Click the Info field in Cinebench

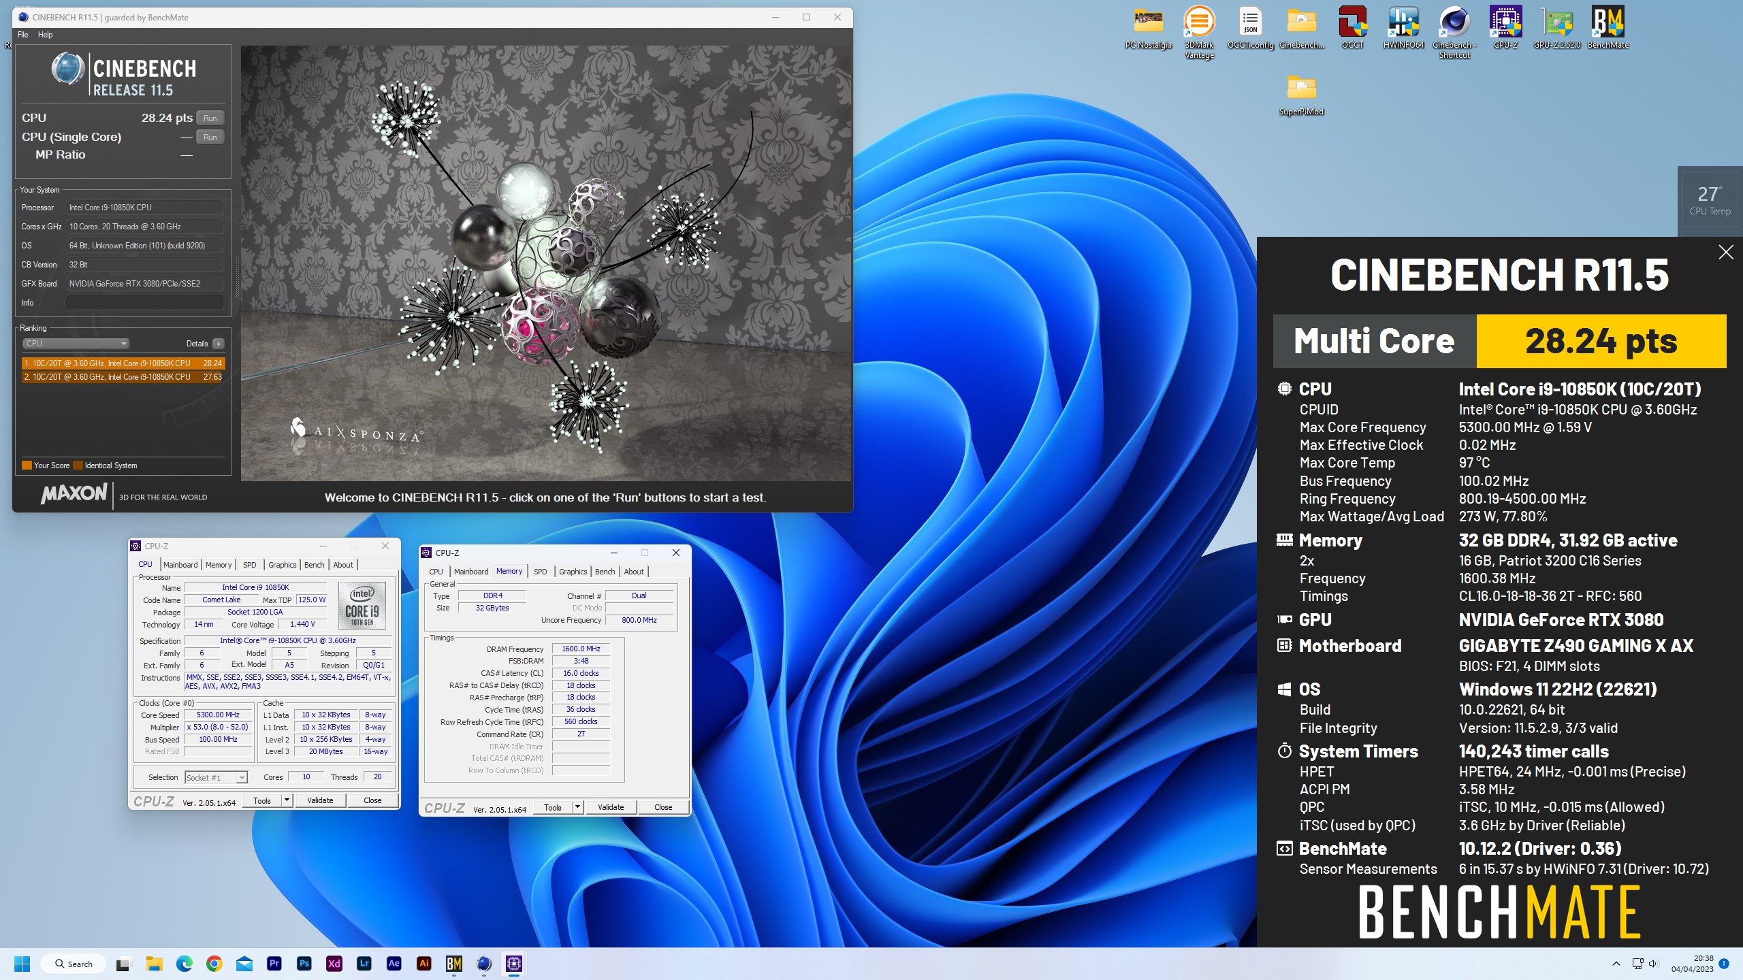(145, 303)
